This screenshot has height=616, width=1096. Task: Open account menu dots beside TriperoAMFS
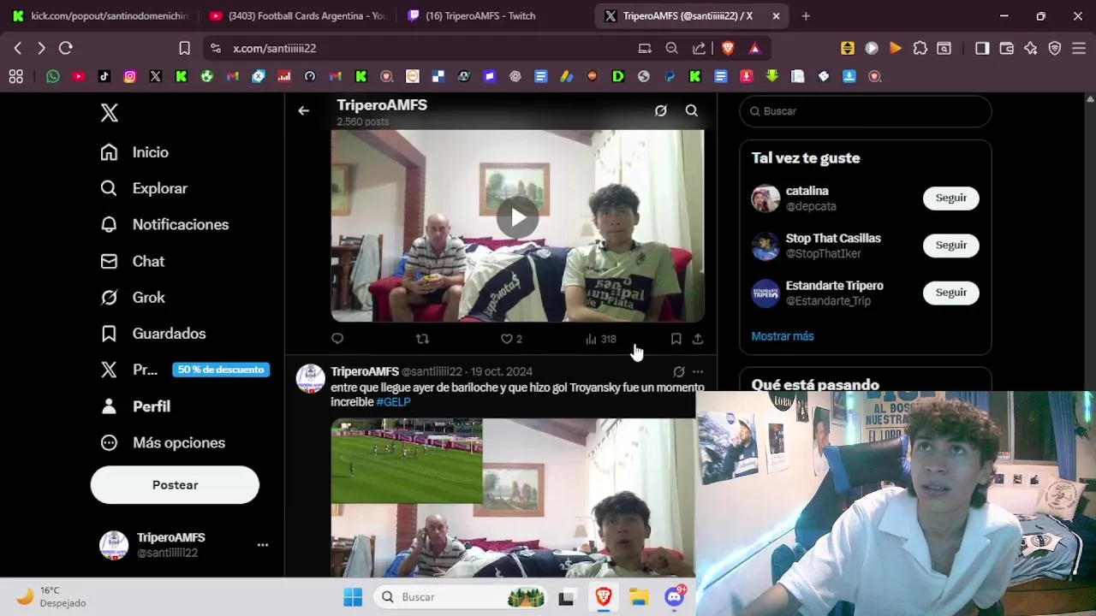coord(263,545)
